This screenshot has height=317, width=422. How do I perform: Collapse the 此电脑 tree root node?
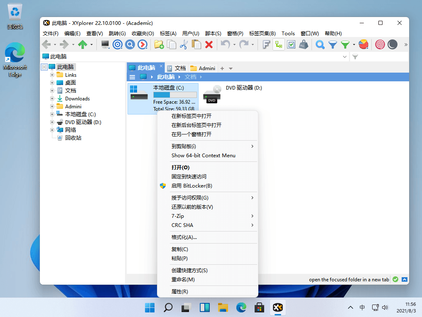44,67
